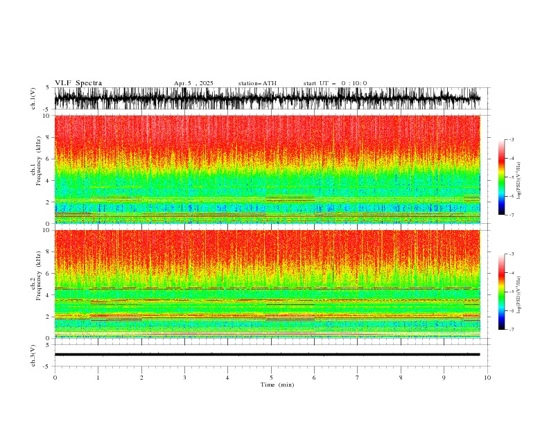Image resolution: width=549 pixels, height=424 pixels.
Task: Select the "Time (min)" axis label
Action: [x=277, y=385]
